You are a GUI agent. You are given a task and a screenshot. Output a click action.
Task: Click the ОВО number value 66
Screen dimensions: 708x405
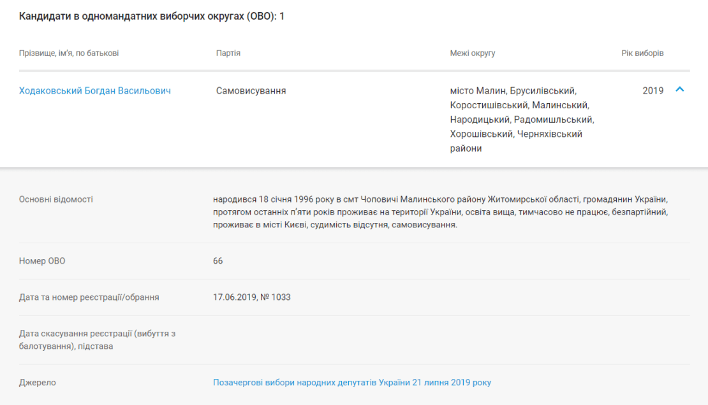tap(218, 261)
